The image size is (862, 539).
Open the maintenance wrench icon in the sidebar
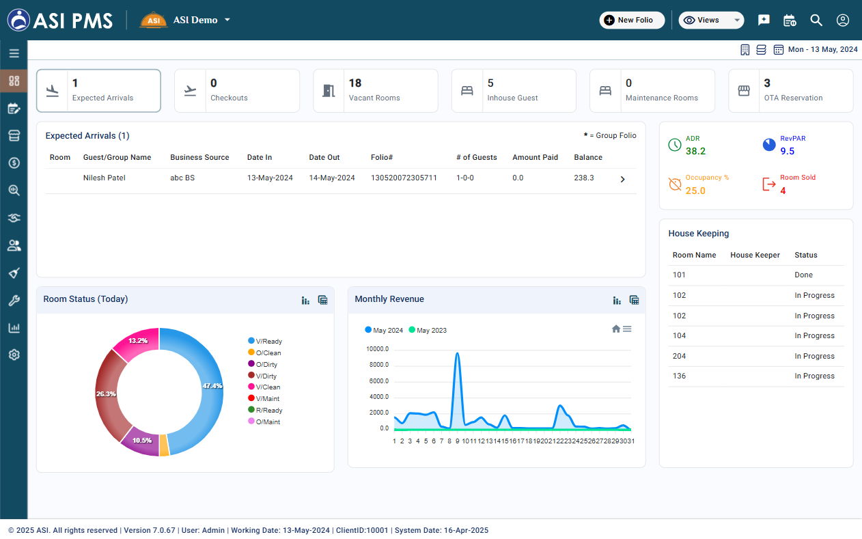click(x=14, y=300)
